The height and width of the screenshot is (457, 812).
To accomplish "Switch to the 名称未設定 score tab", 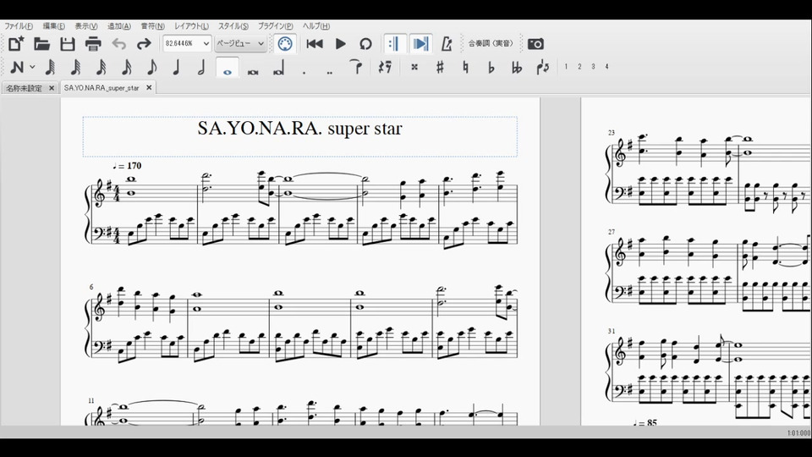I will pos(25,88).
